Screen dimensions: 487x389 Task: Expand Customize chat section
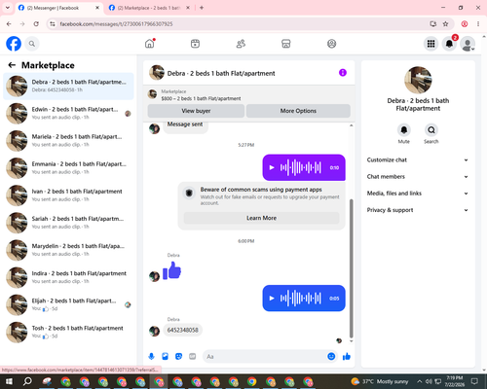[x=418, y=159]
